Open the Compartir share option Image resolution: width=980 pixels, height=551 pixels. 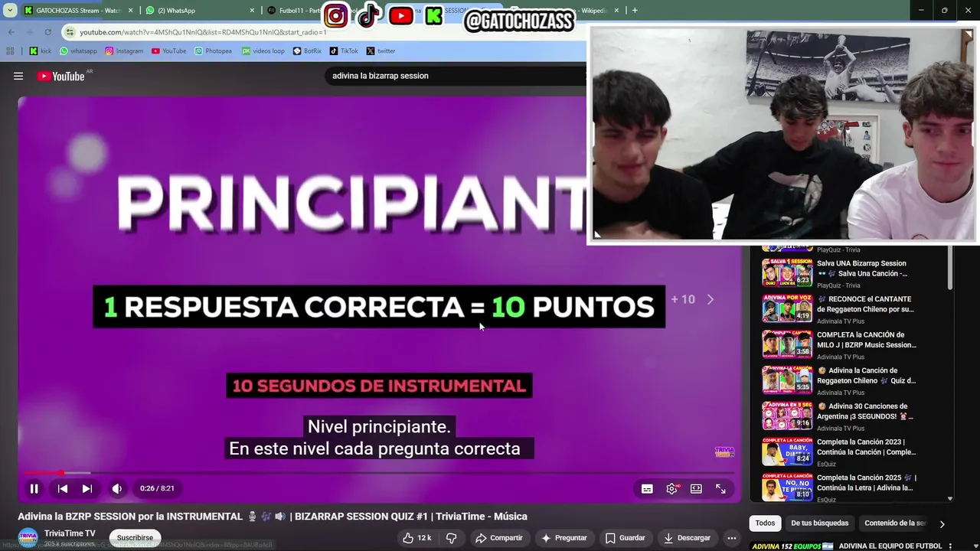tap(498, 538)
